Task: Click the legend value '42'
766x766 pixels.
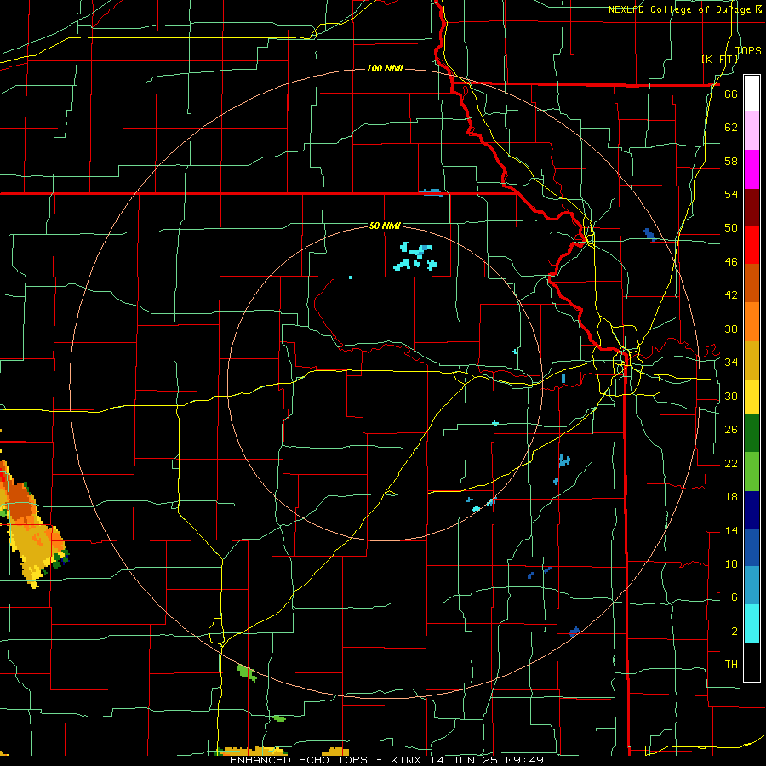Action: click(x=731, y=295)
